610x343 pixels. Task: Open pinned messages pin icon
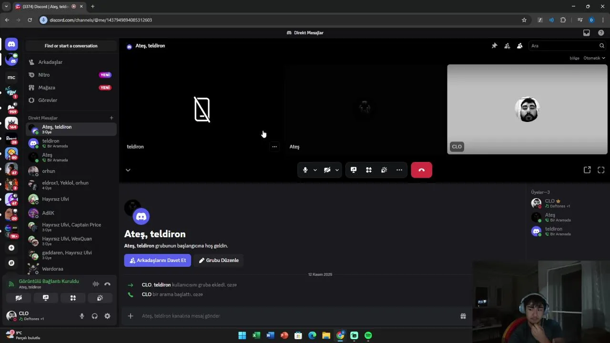click(x=494, y=46)
